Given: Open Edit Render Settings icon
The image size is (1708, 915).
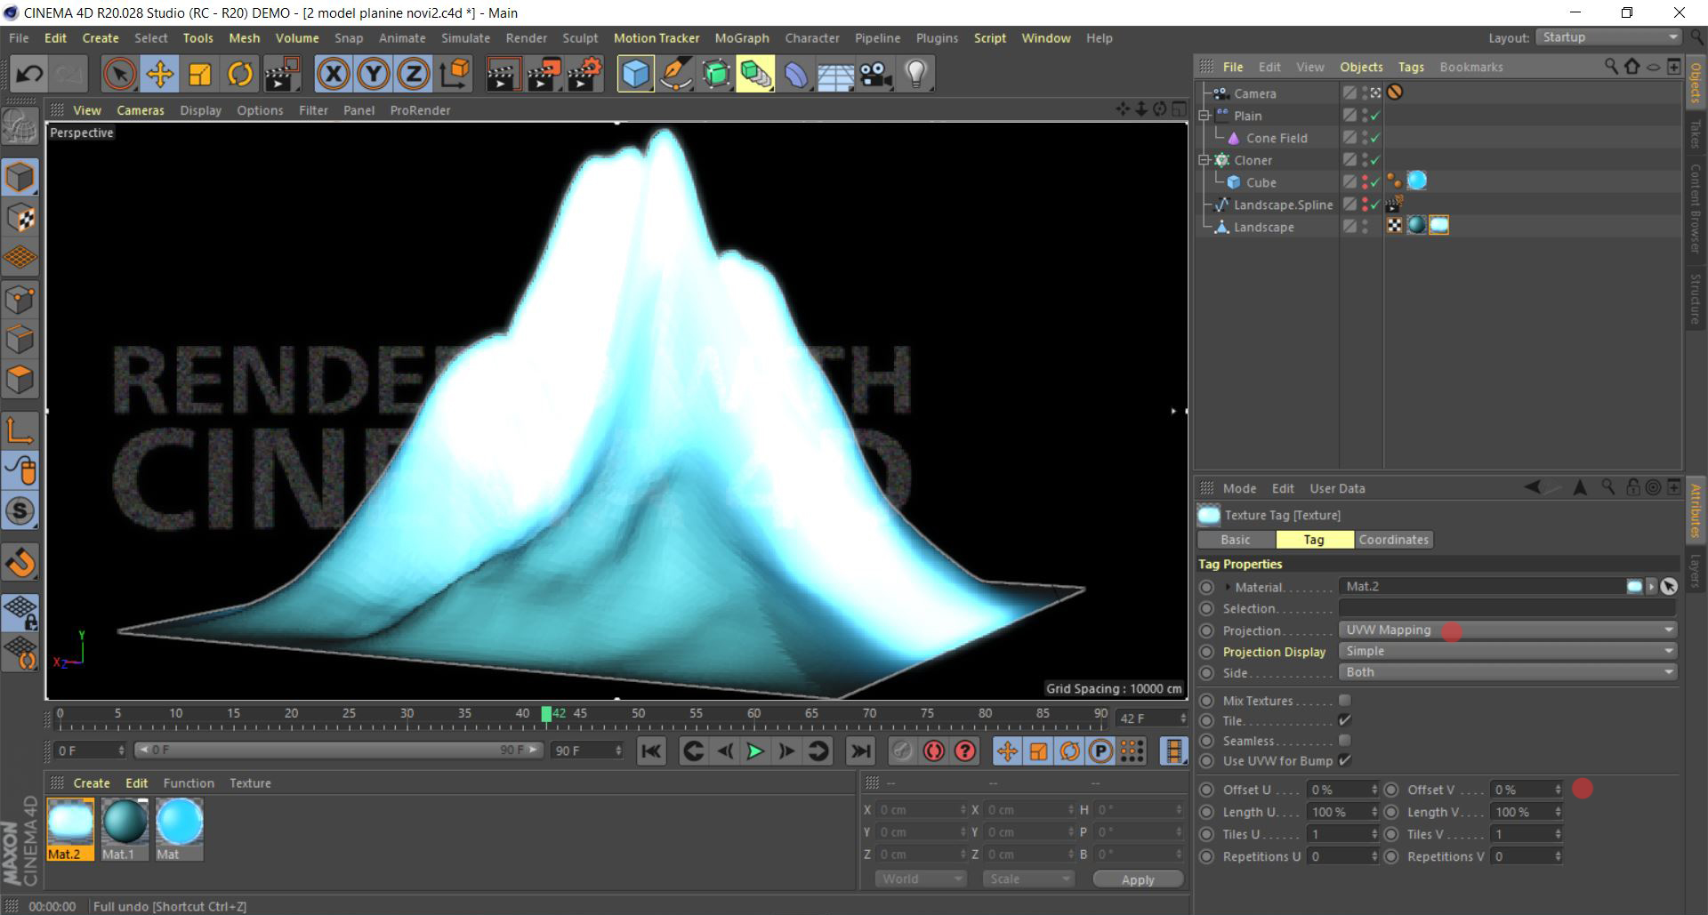Looking at the screenshot, I should (584, 74).
